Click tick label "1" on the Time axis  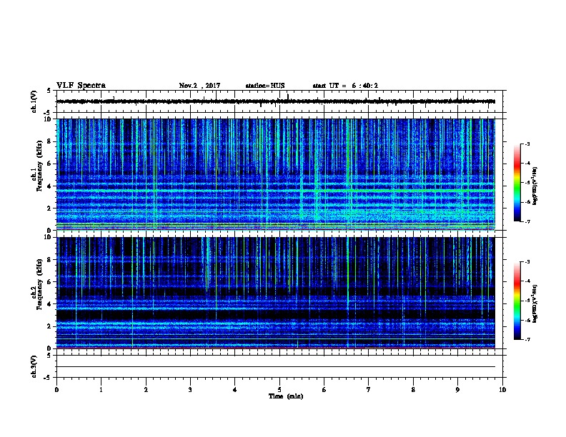pyautogui.click(x=101, y=390)
